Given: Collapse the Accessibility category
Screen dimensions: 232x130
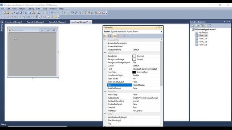Looking at the screenshot, I should [105, 40].
